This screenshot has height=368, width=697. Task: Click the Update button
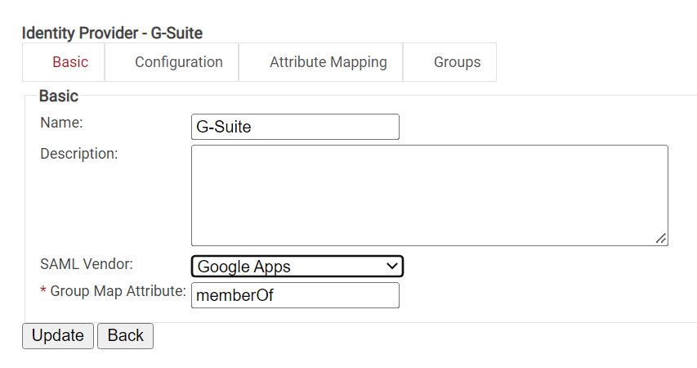click(x=58, y=335)
